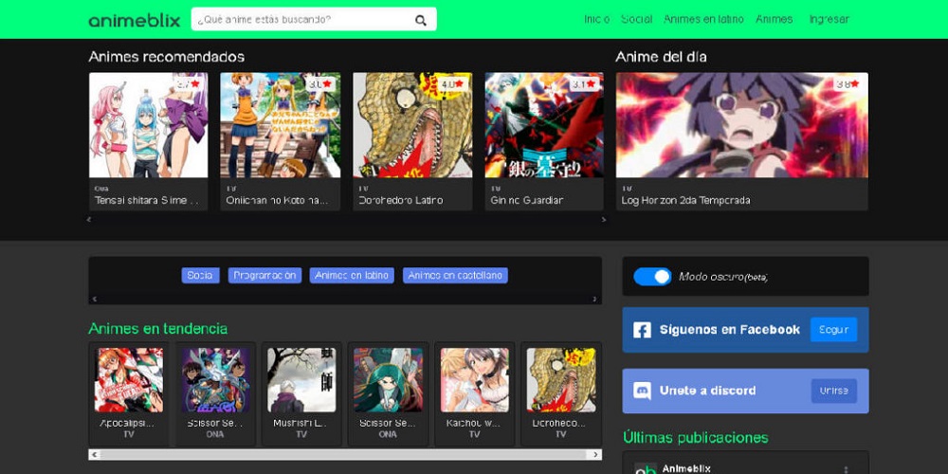Click the 4.0 star rating on Dorohedoro Latino
The height and width of the screenshot is (474, 948).
click(451, 84)
